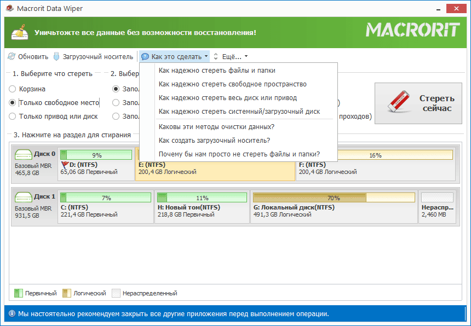Choose Только привод или диск option

click(x=12, y=116)
